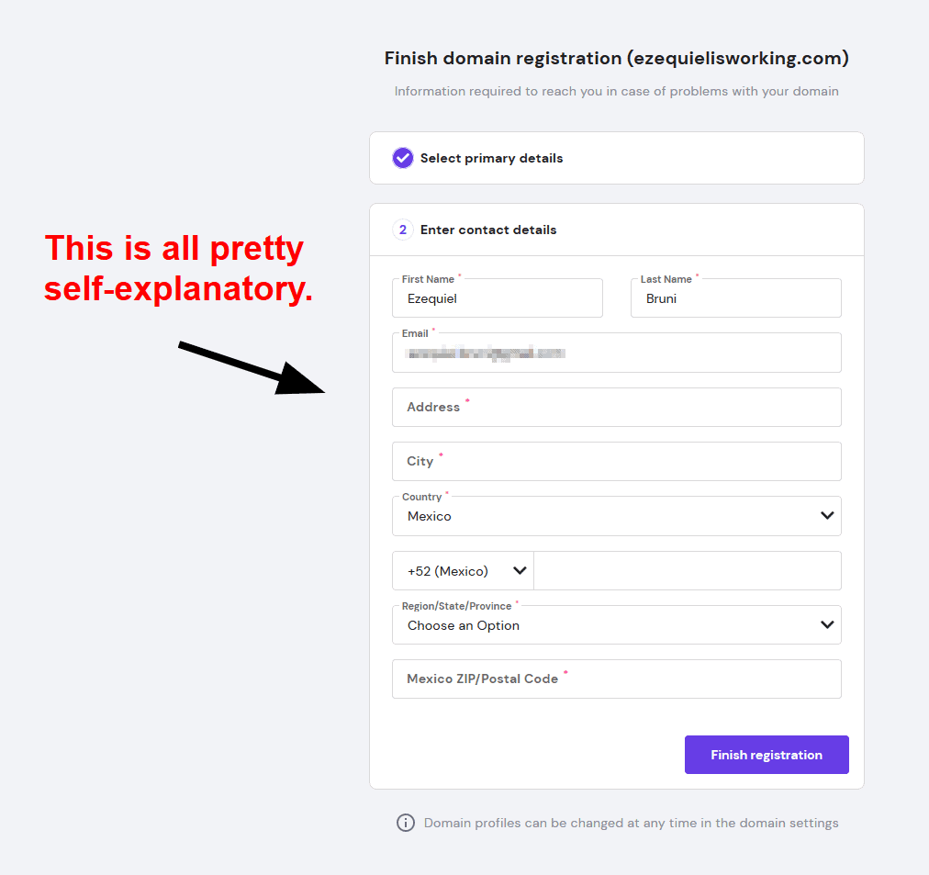Expand the +52 (Mexico) phone code selector
929x875 pixels.
point(463,571)
